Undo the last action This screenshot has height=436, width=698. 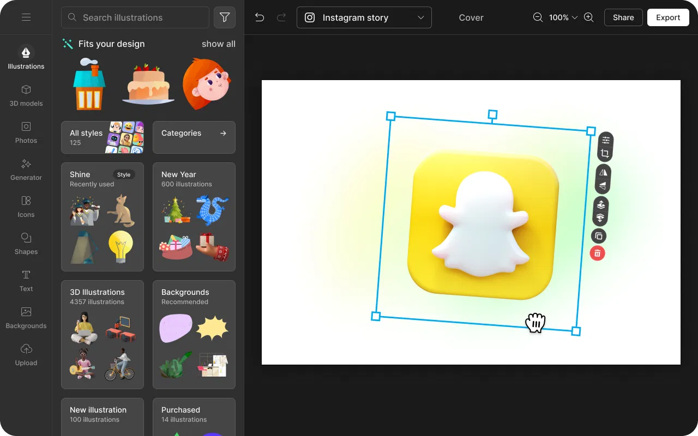(x=260, y=17)
